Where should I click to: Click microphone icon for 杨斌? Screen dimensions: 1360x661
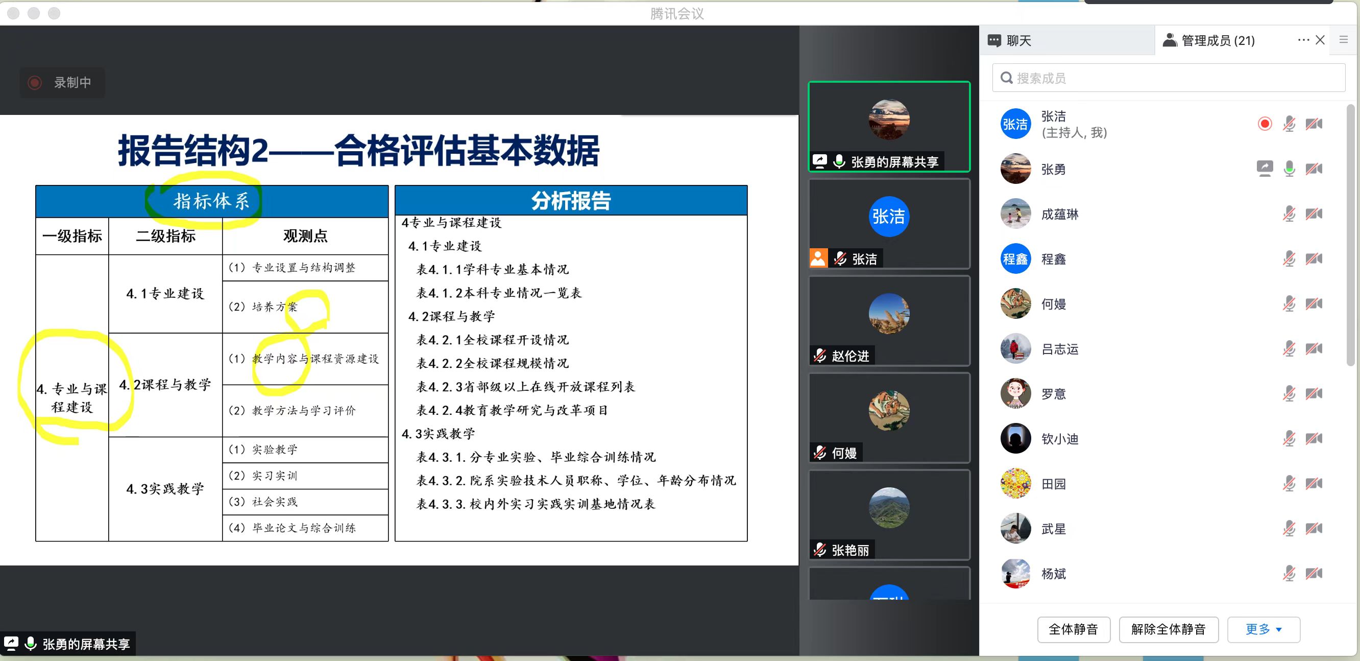1289,573
